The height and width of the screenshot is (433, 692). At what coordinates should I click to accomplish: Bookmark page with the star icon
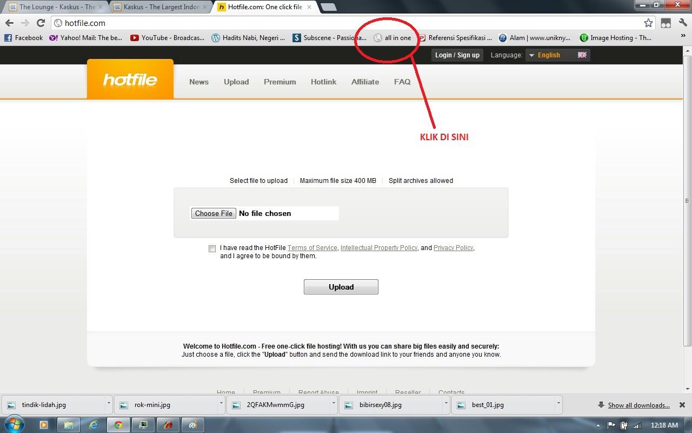648,23
